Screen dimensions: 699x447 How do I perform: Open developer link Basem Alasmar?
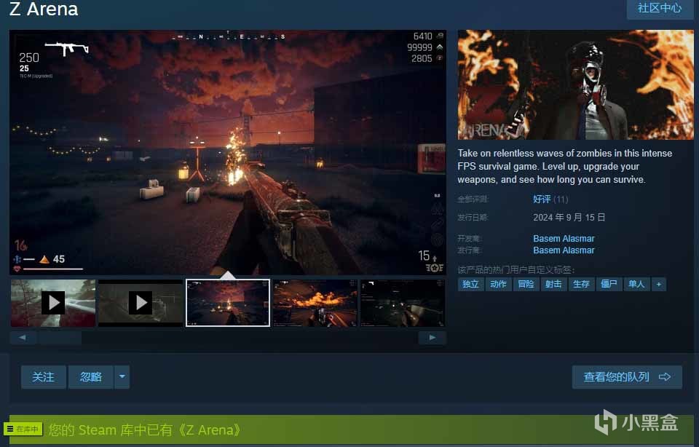pos(564,239)
